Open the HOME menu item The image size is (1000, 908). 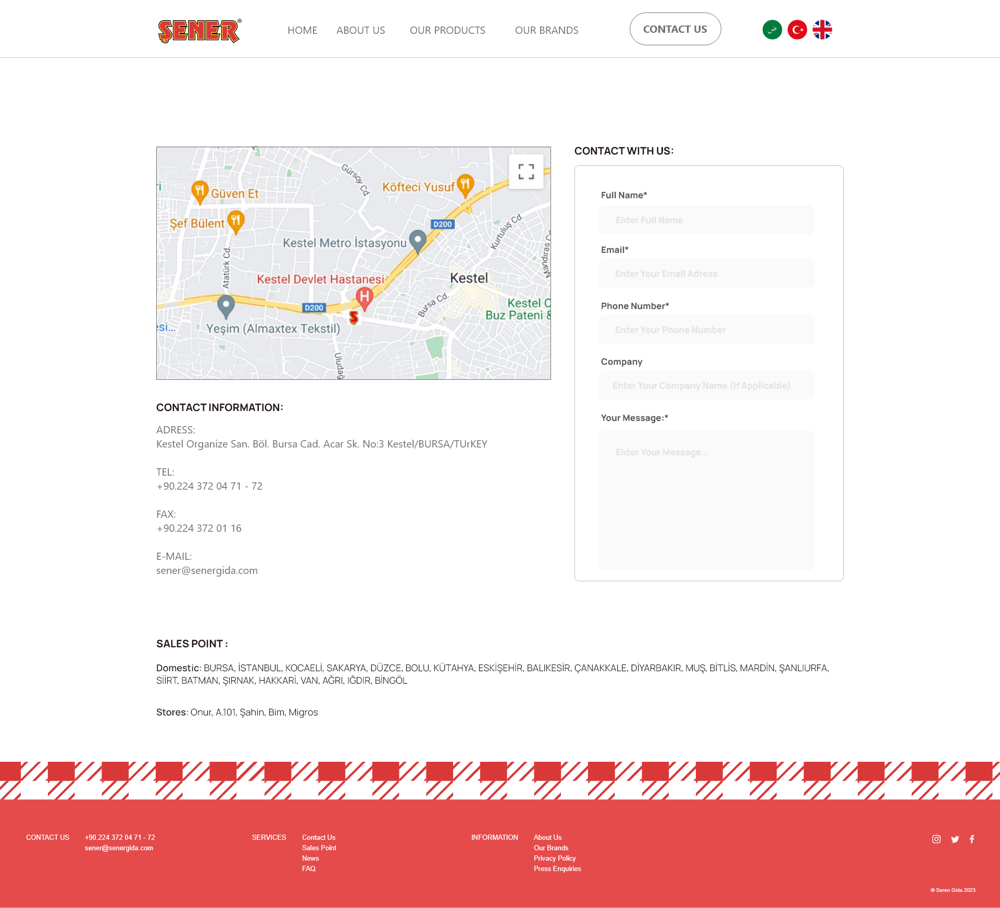click(302, 30)
